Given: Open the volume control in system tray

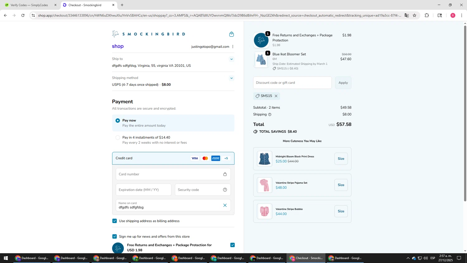Looking at the screenshot, I should [426, 258].
